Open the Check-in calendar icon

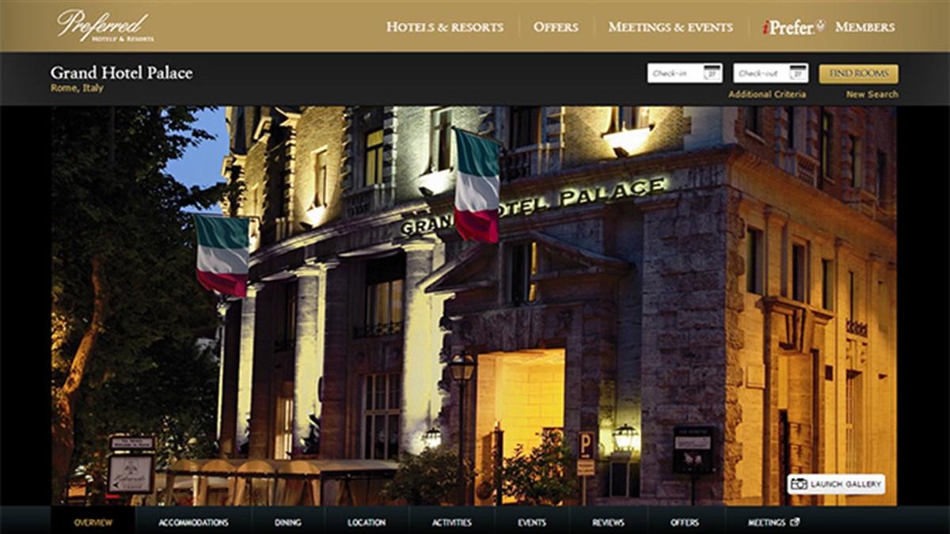(x=712, y=74)
